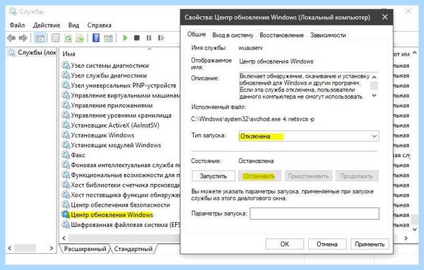424x270 pixels.
Task: Click the Export list toolbar icon
Action: pos(80,38)
